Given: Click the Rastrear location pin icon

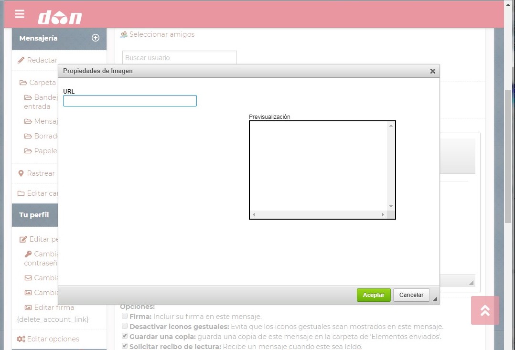Looking at the screenshot, I should pyautogui.click(x=21, y=173).
